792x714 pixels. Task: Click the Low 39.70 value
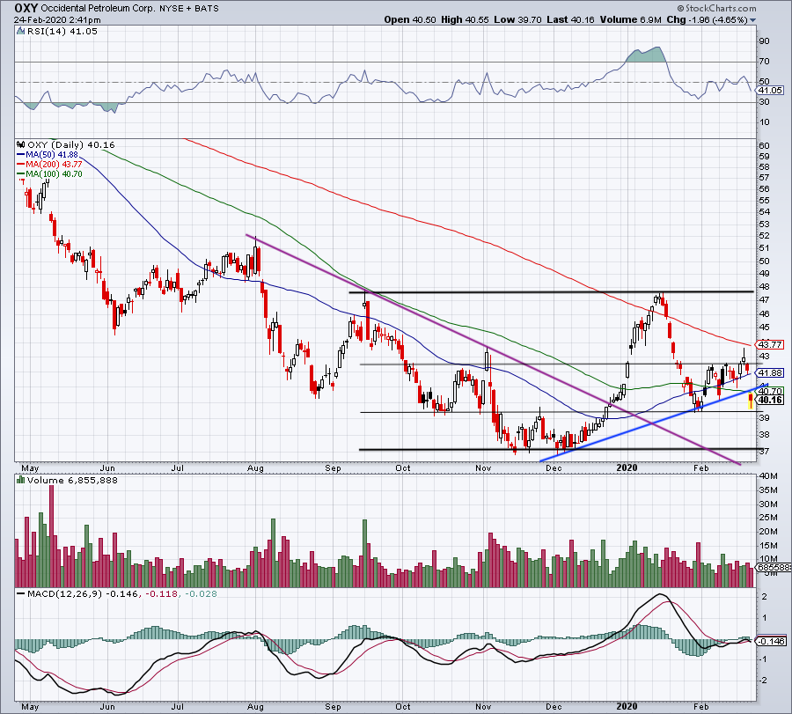tap(517, 19)
